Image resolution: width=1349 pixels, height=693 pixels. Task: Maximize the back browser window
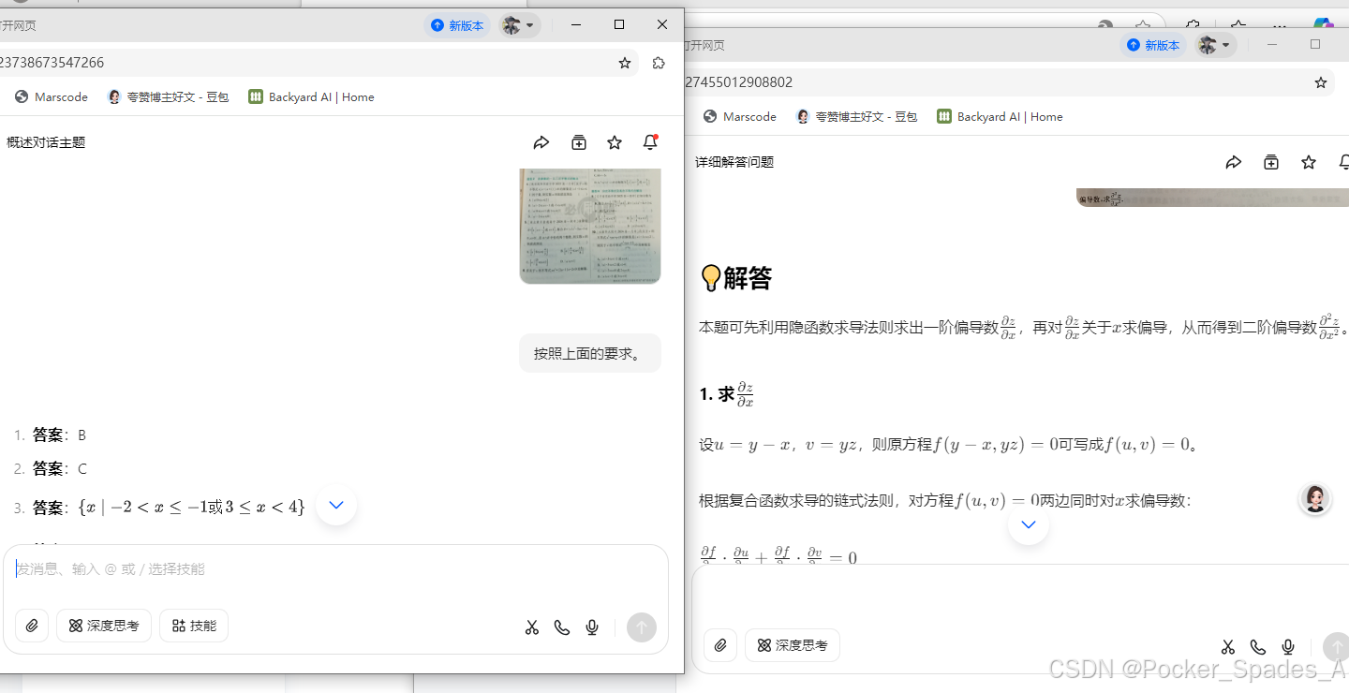point(1315,44)
